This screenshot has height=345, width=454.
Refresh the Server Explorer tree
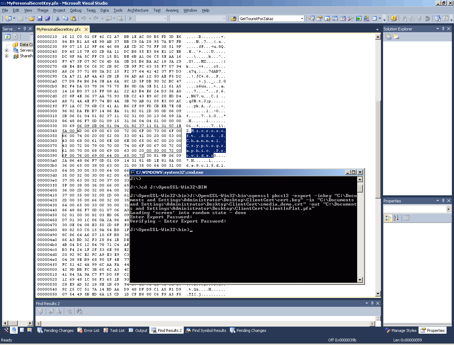point(7,36)
